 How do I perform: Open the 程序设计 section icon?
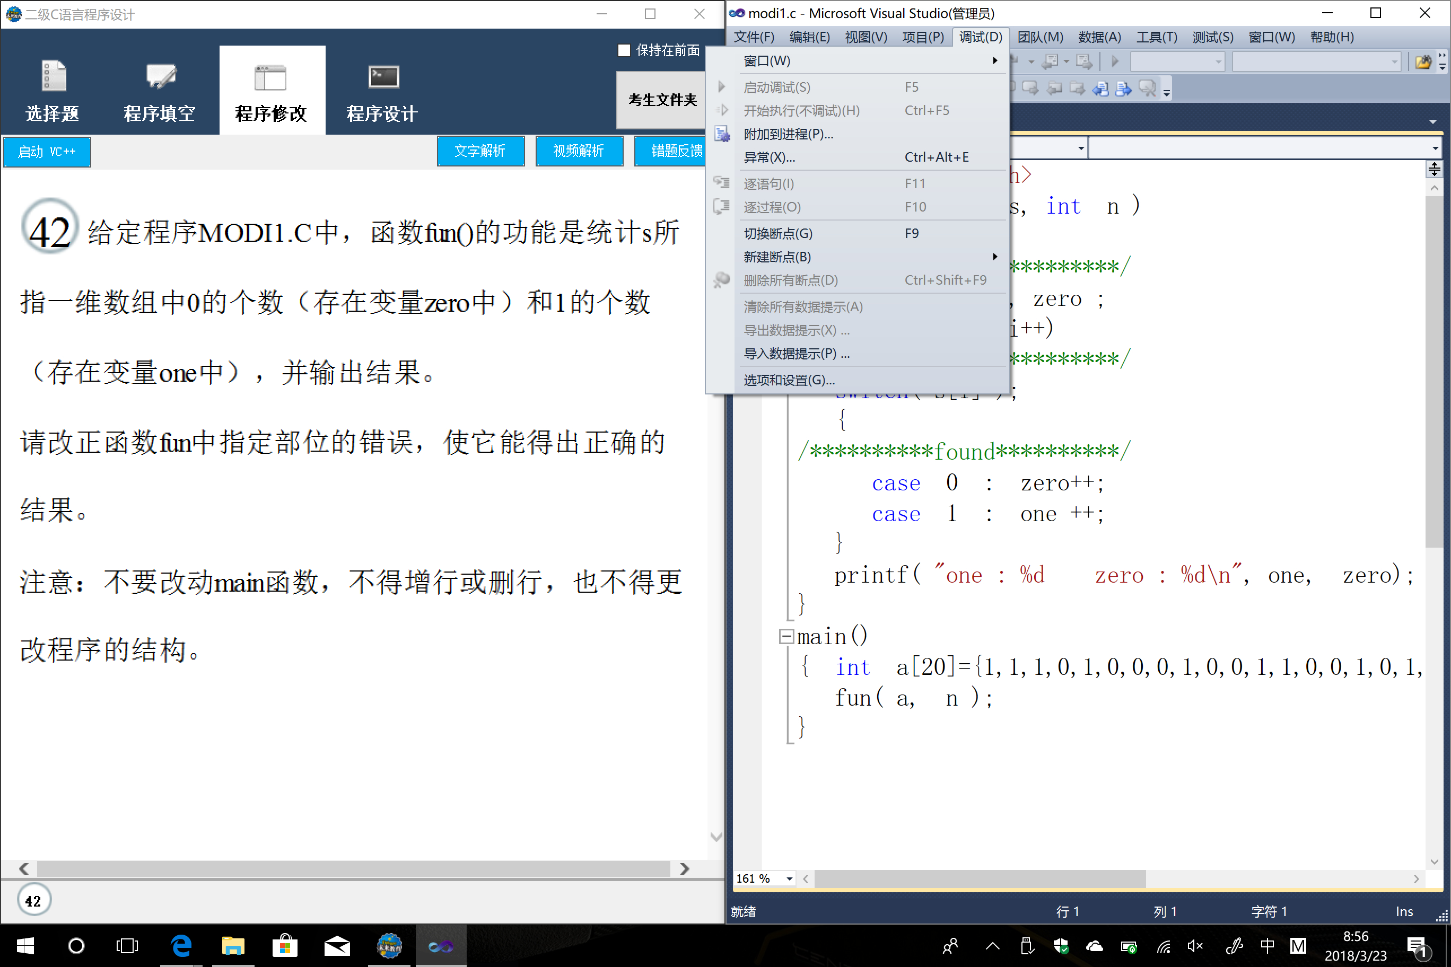point(383,76)
